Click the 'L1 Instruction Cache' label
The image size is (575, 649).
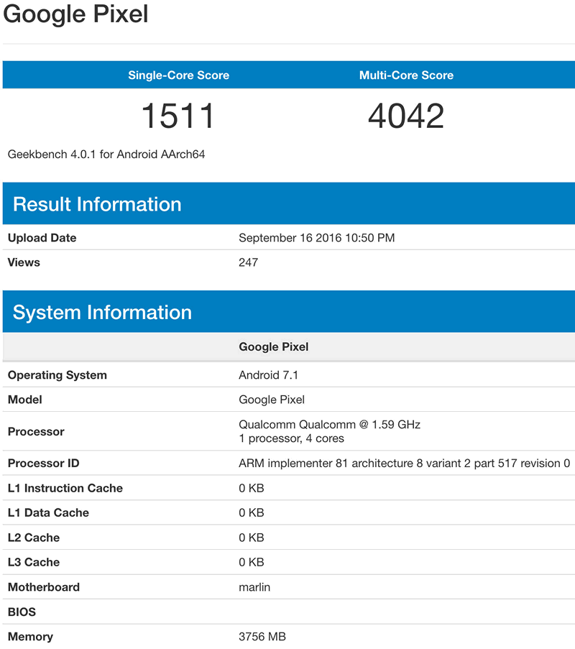tap(65, 488)
